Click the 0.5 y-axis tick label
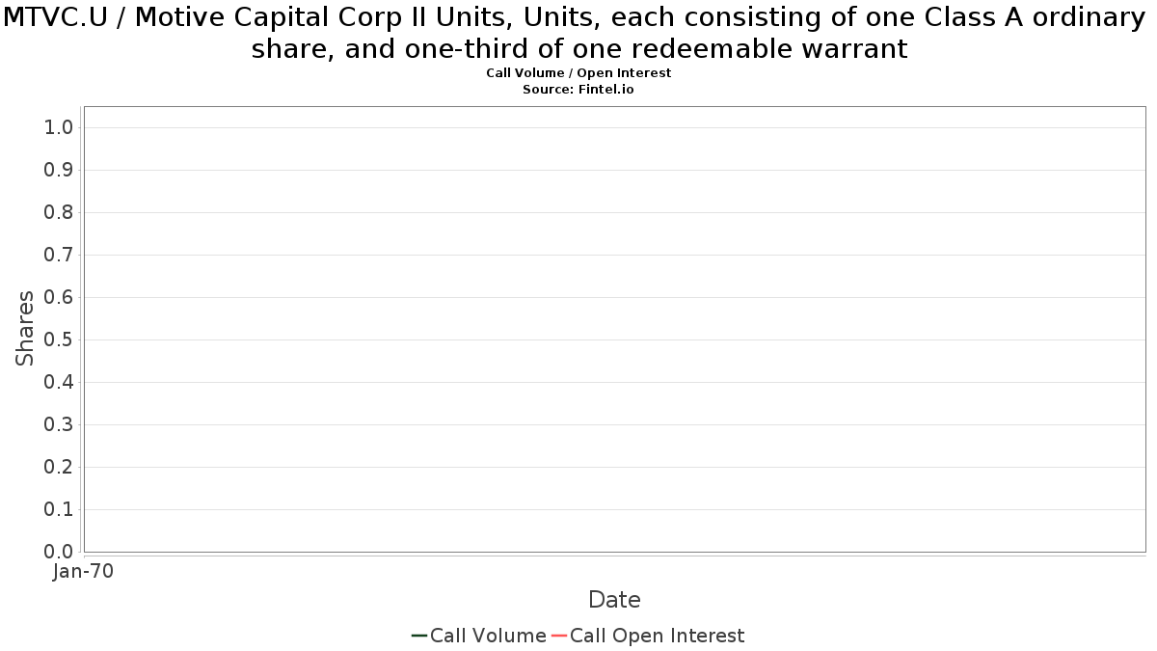The image size is (1157, 651). click(x=59, y=339)
